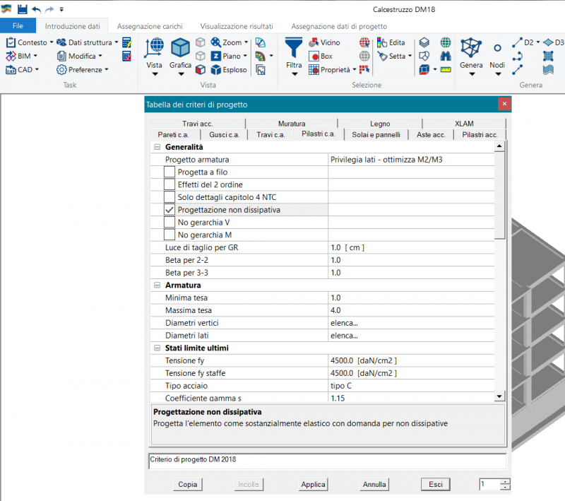Click the Applica button

click(313, 485)
